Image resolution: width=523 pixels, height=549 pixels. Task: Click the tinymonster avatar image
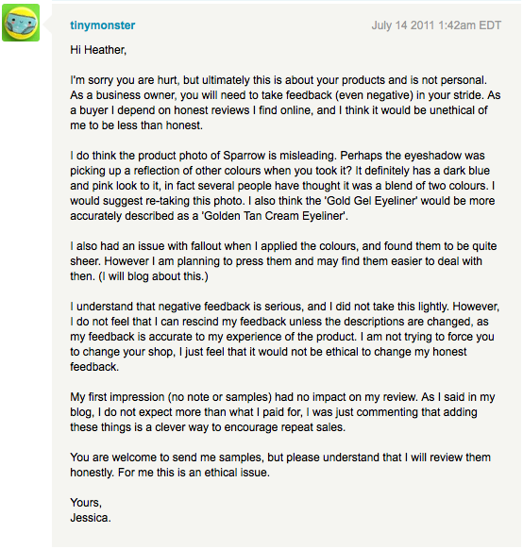pyautogui.click(x=21, y=23)
